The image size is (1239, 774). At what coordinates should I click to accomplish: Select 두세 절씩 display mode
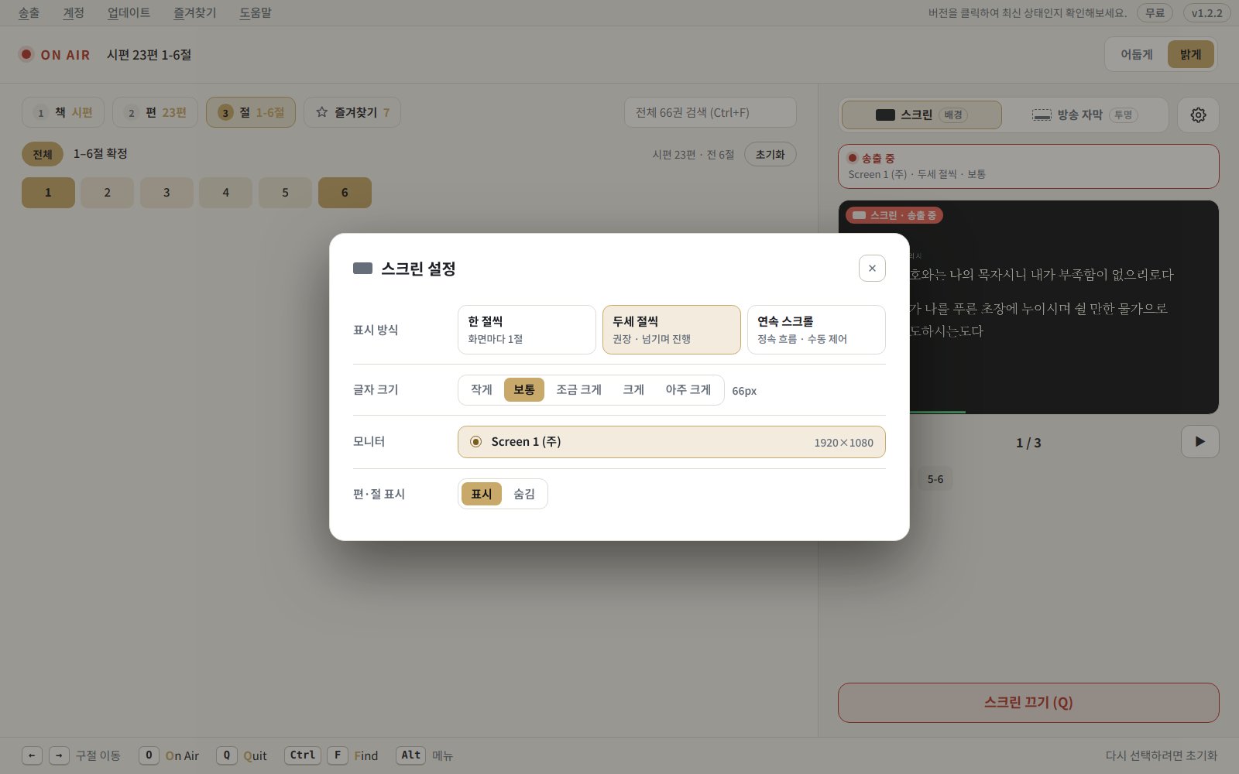(x=671, y=330)
